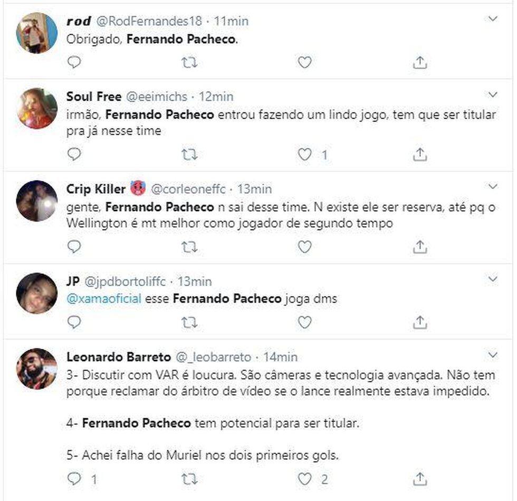Open the @RodFernandes18 profile handle
Viewport: 517px width, 501px height.
pos(148,21)
